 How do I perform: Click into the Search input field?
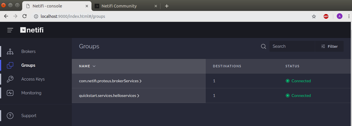coord(292,46)
